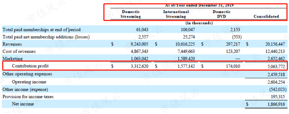Viewport: 289px width, 114px height.
Task: Click the Contribution profit row label
Action: tap(30, 66)
